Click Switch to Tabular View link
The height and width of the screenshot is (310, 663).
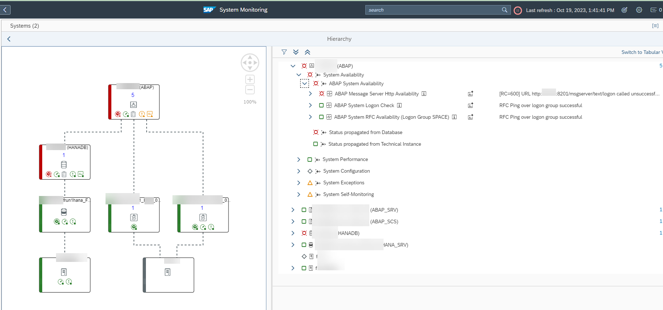(642, 52)
